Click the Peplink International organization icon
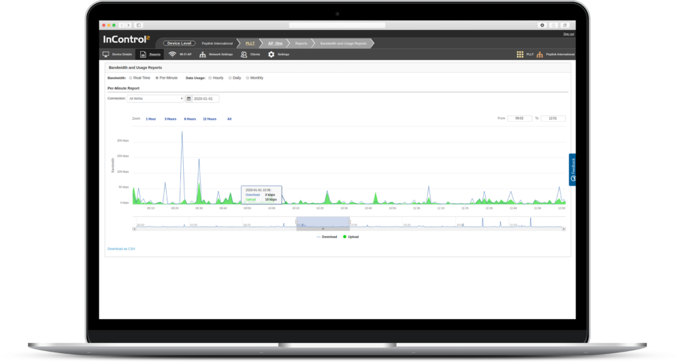Image resolution: width=675 pixels, height=362 pixels. [x=540, y=54]
